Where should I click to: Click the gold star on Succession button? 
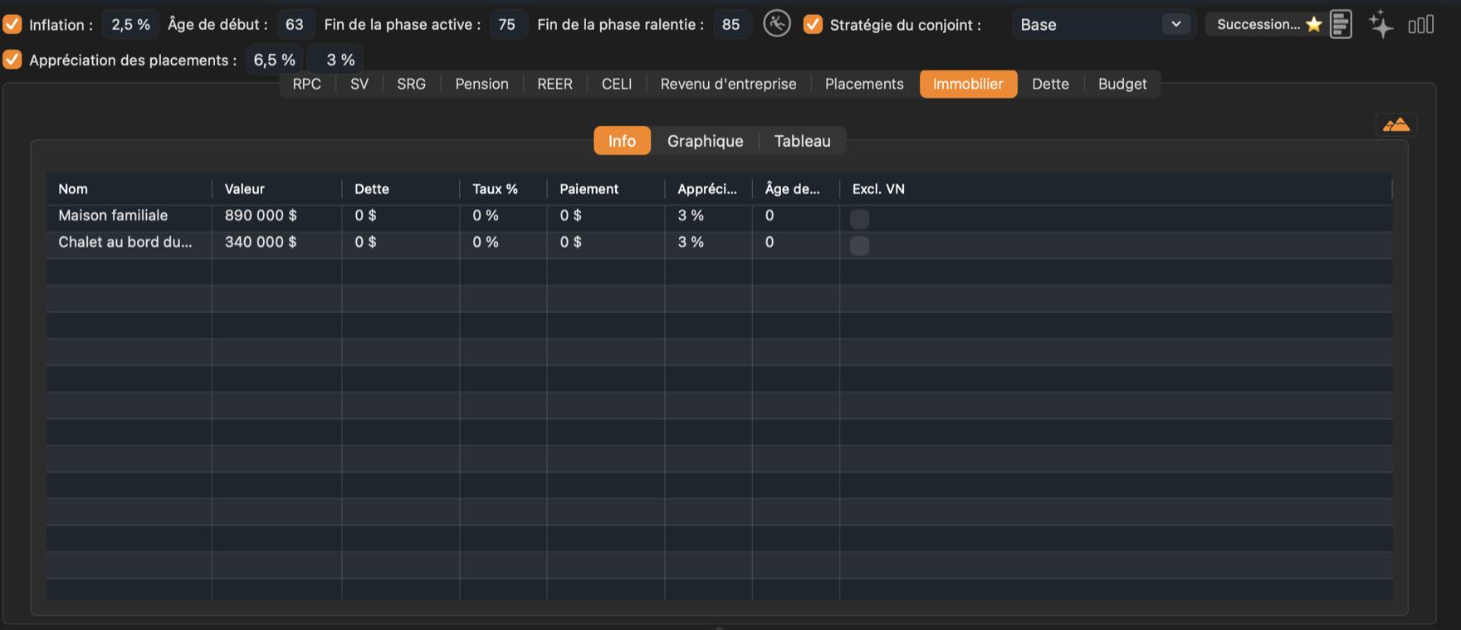tap(1314, 24)
